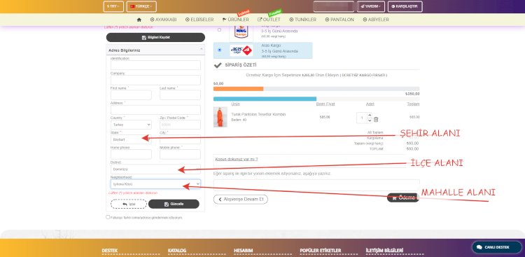Go to the home page icon
Screen dimensions: 525x257
[x=139, y=20]
